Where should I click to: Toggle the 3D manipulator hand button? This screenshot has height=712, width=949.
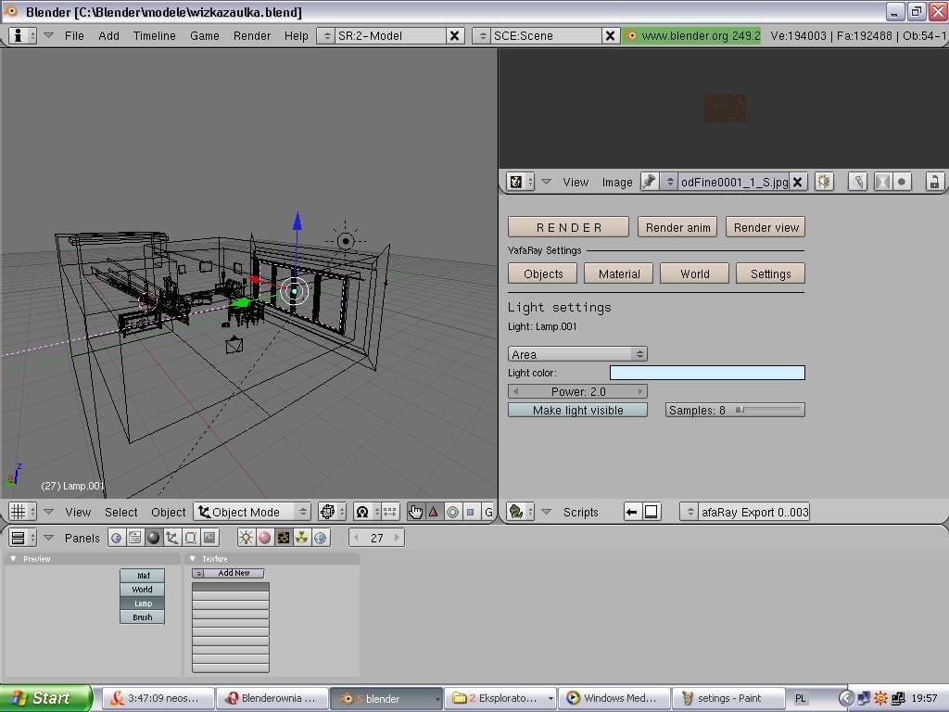415,512
